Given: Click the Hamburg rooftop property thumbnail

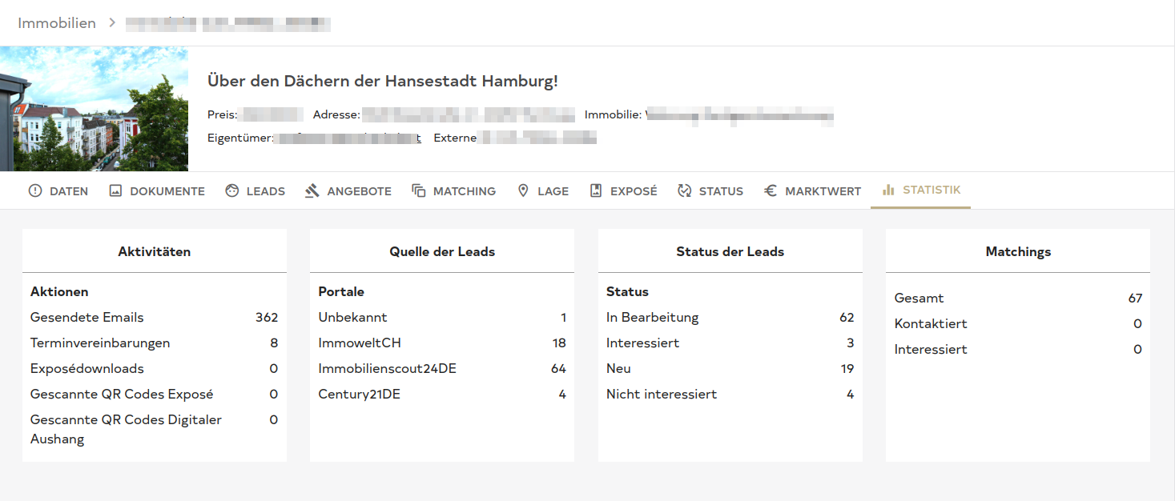Looking at the screenshot, I should [x=94, y=109].
